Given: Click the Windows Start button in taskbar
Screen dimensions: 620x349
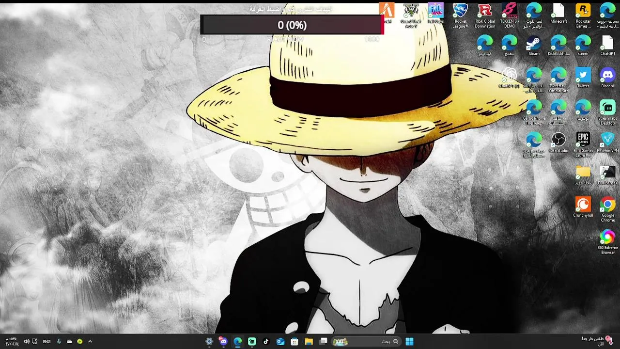Looking at the screenshot, I should click(409, 341).
